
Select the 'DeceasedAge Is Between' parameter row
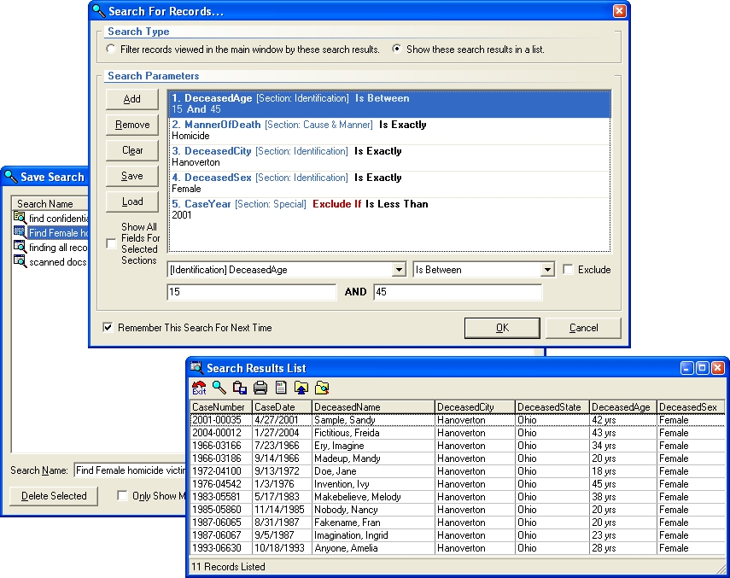tap(389, 104)
